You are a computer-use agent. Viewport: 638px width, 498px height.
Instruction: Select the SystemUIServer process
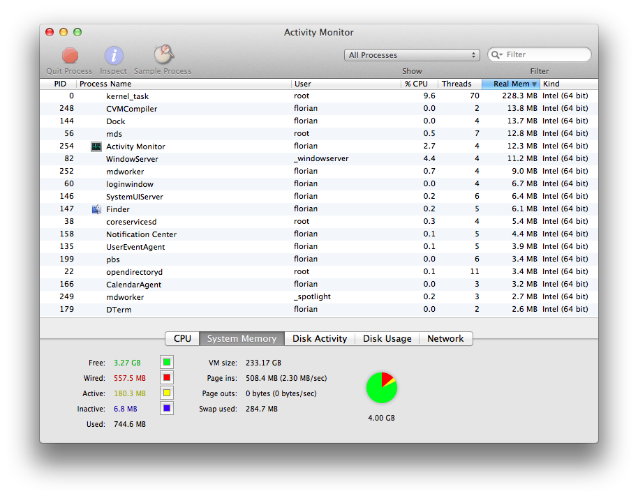(319, 197)
